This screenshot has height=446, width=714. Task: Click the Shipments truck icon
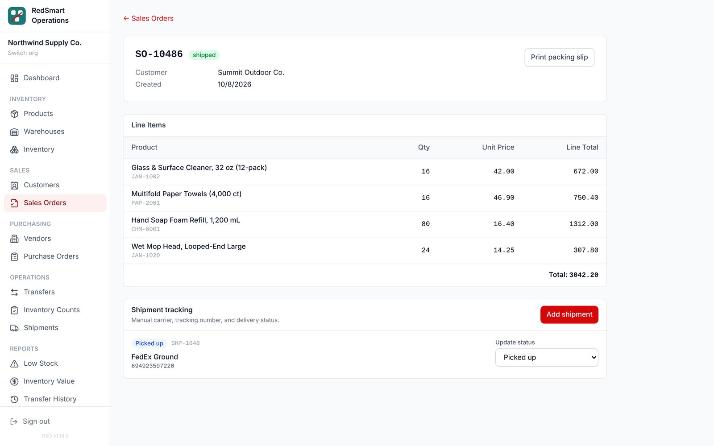coord(14,328)
